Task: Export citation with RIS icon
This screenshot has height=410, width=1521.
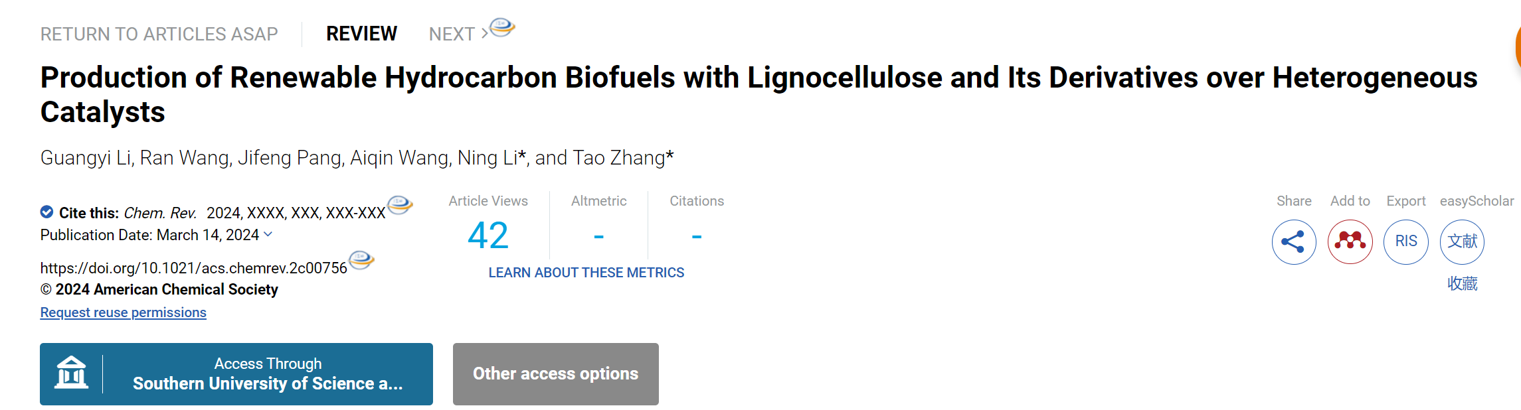Action: [1406, 241]
